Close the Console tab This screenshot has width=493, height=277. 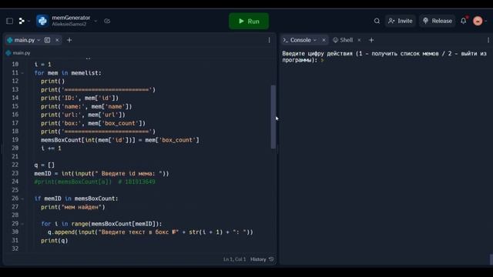coord(324,40)
